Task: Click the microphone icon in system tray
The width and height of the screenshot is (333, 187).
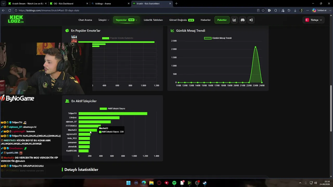Action: [306, 183]
